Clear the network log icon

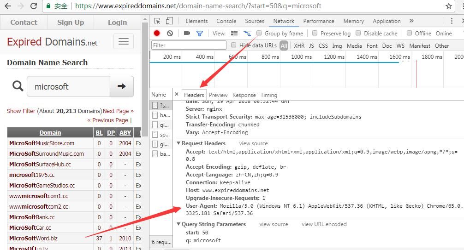pos(170,33)
